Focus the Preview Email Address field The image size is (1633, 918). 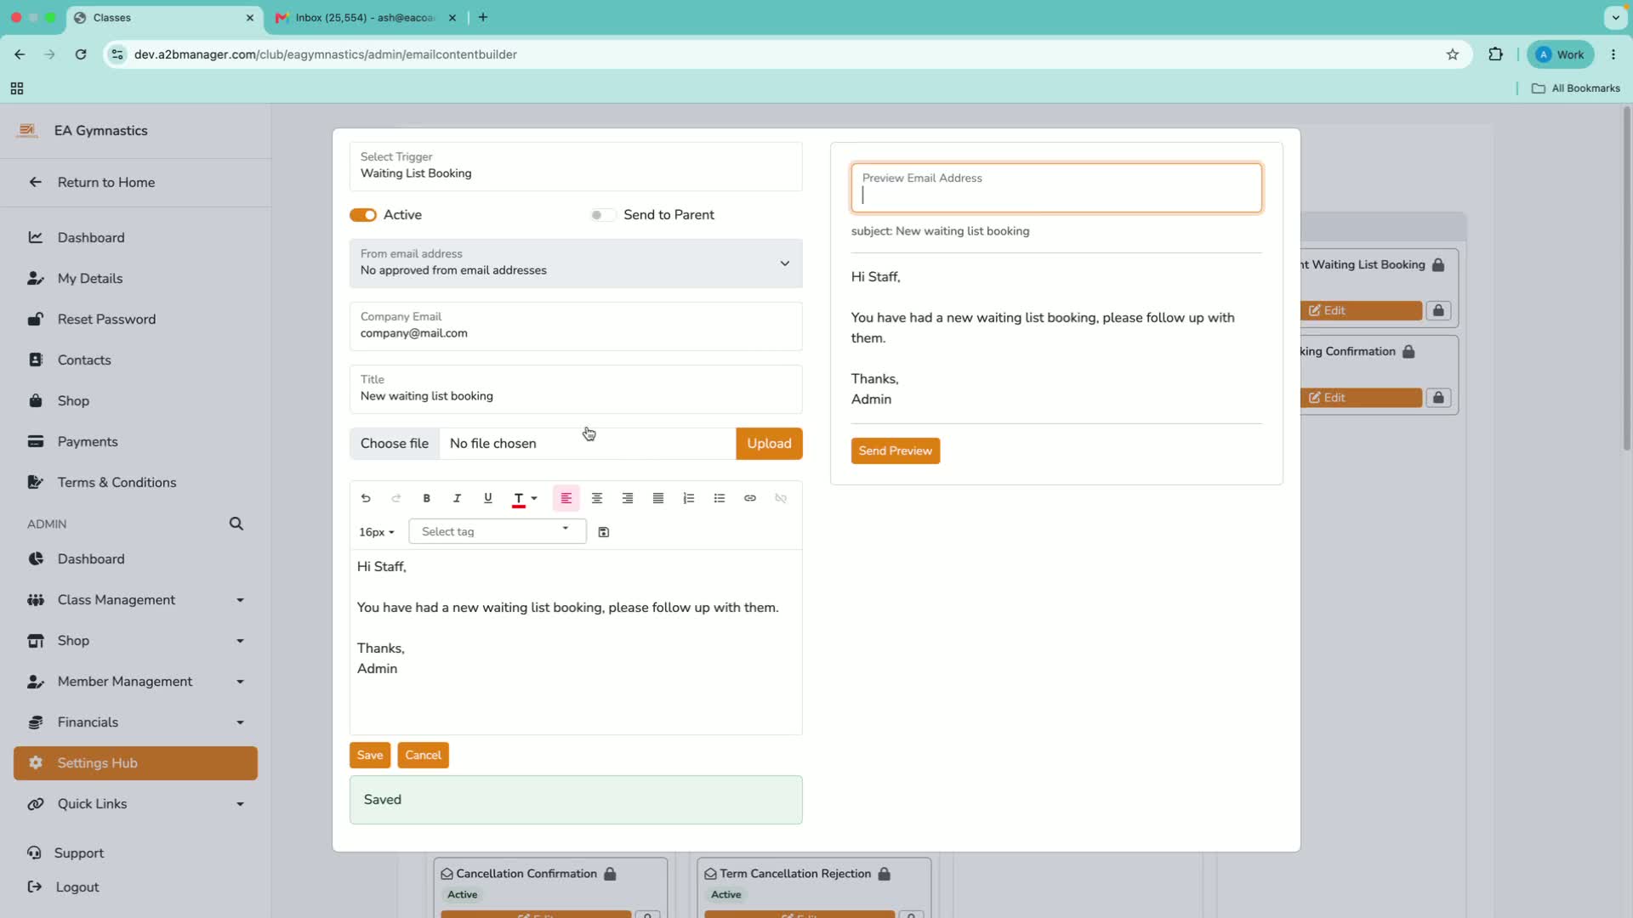point(1056,188)
